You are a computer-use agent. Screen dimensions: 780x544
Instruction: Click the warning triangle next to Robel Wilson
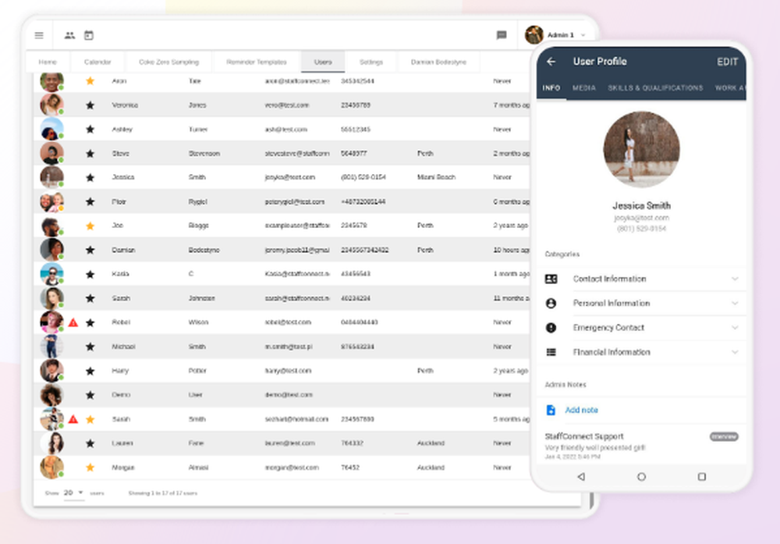(x=73, y=322)
